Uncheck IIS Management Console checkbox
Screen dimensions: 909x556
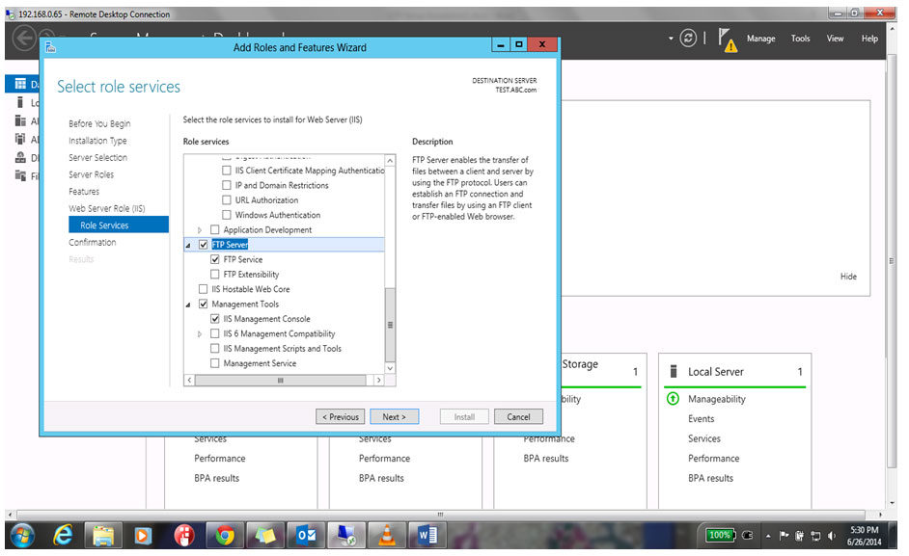pyautogui.click(x=215, y=319)
